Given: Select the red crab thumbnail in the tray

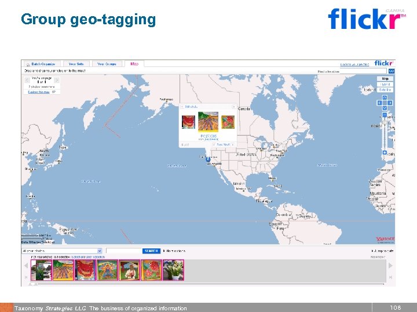Looking at the screenshot, I should (x=85, y=270).
